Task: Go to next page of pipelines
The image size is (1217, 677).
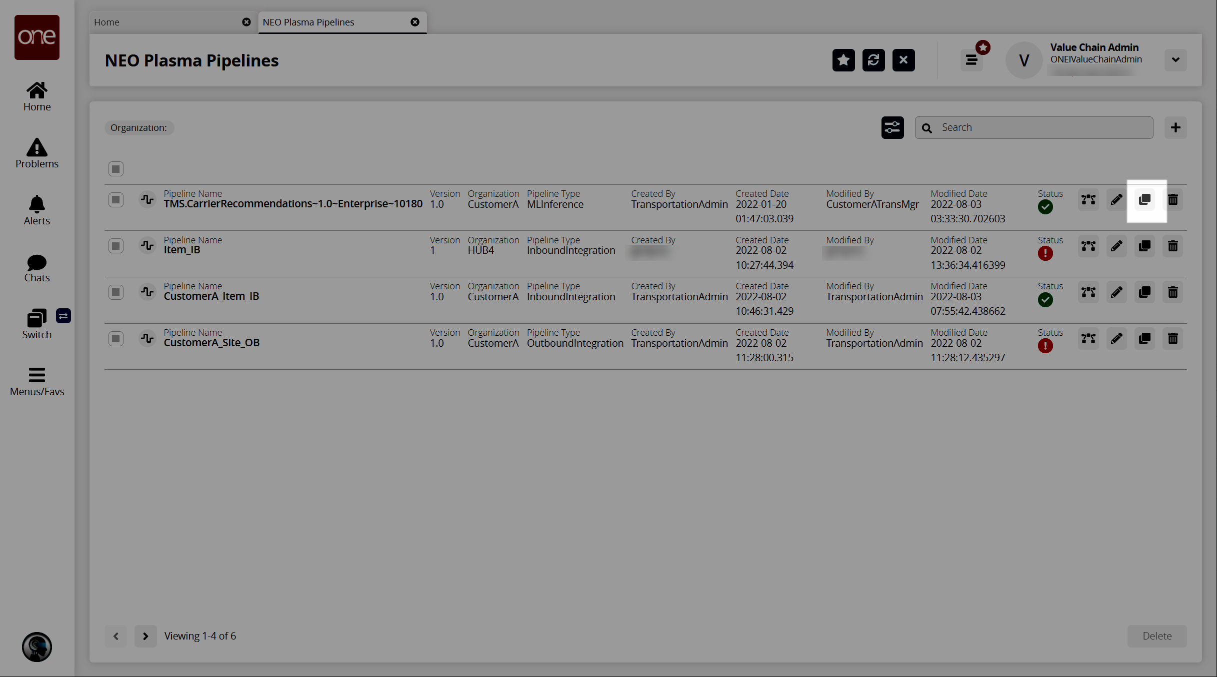Action: tap(145, 636)
